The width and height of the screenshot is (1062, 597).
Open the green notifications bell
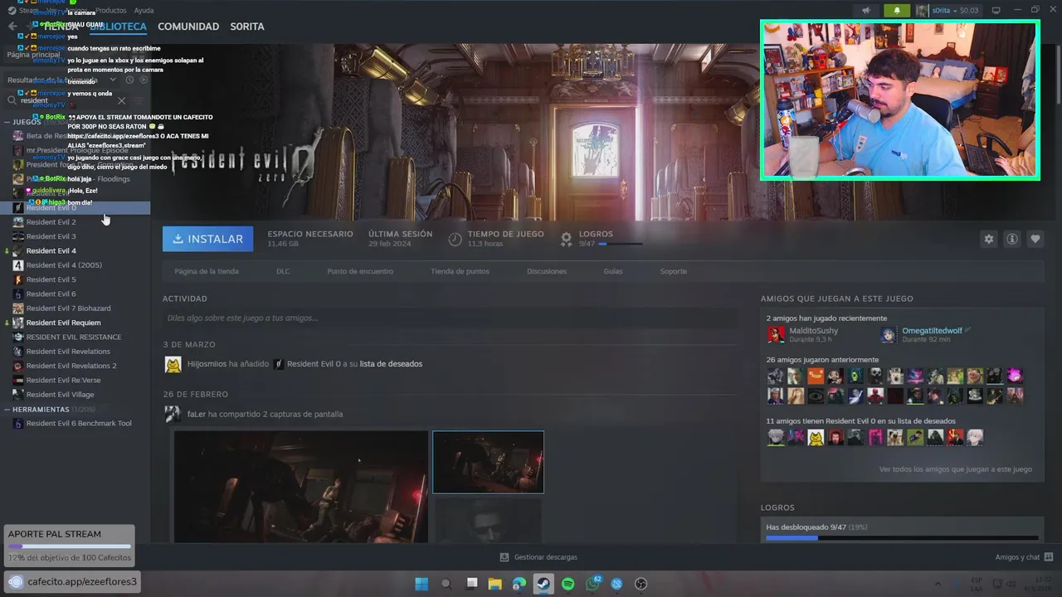tap(896, 10)
